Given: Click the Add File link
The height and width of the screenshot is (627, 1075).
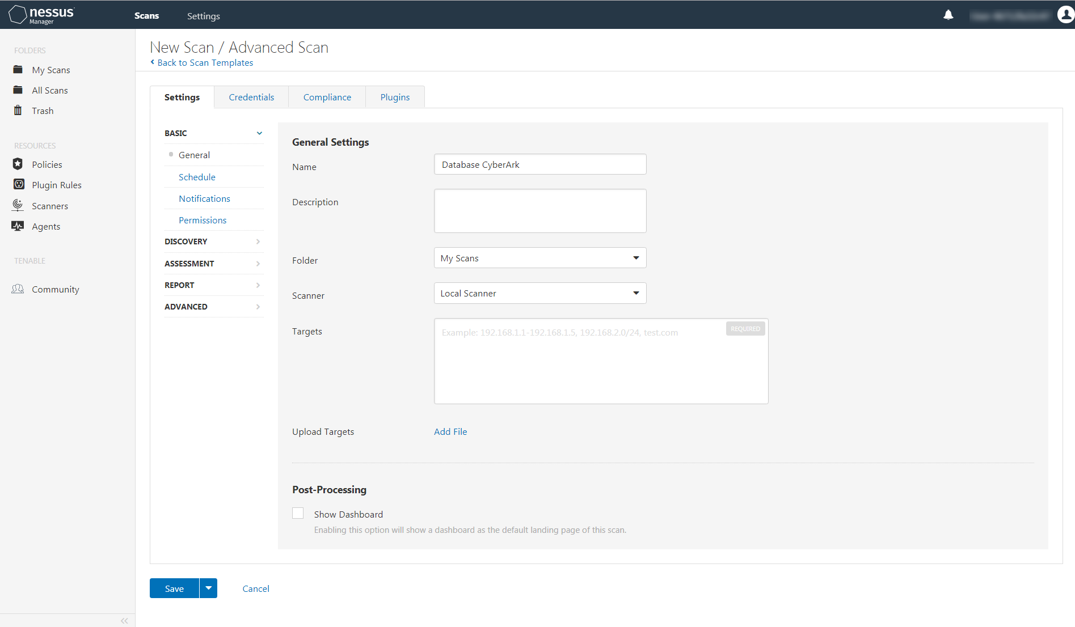Looking at the screenshot, I should (450, 431).
